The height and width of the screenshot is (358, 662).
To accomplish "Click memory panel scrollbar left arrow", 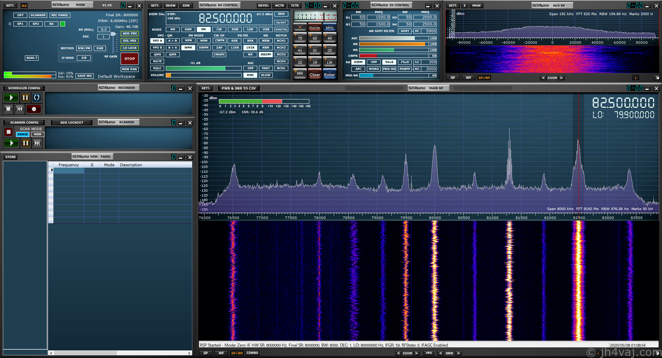I will coord(51,353).
